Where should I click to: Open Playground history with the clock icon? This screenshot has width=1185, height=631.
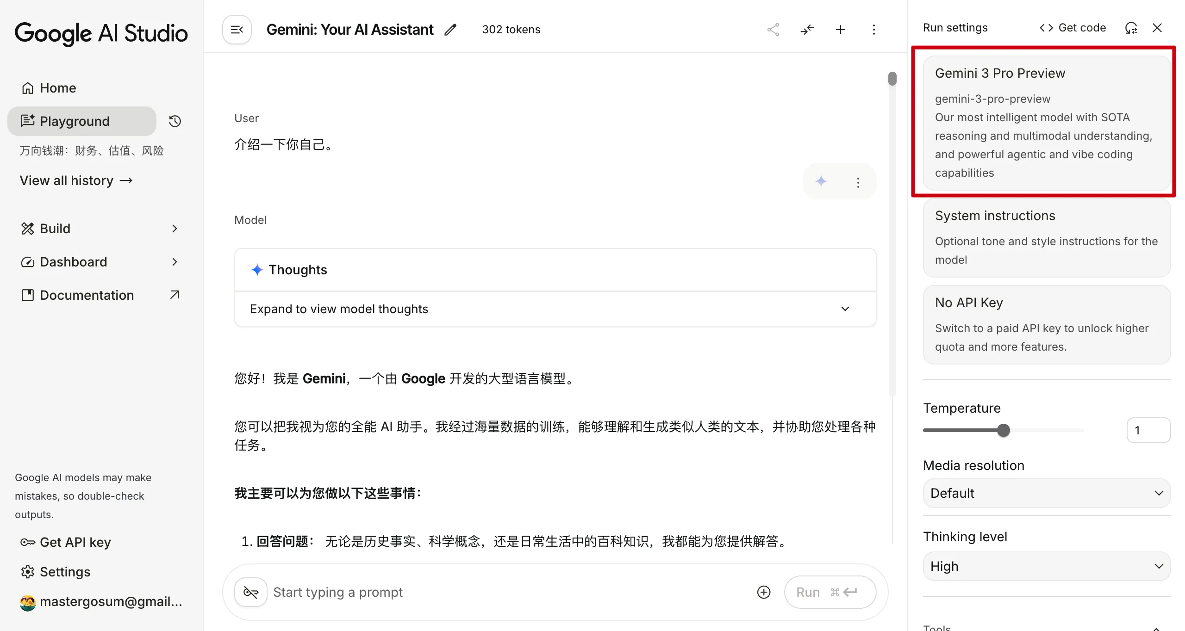175,121
